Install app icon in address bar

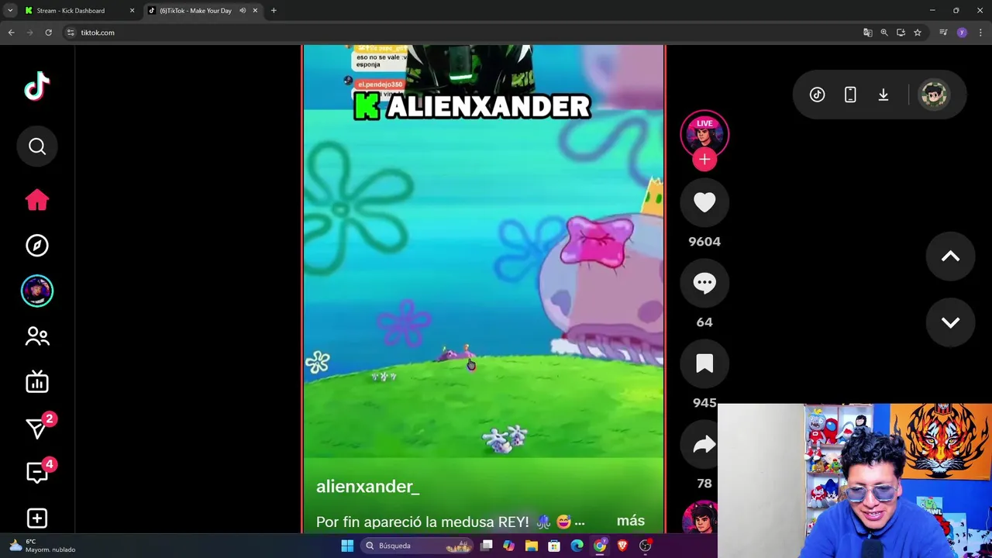pyautogui.click(x=901, y=33)
